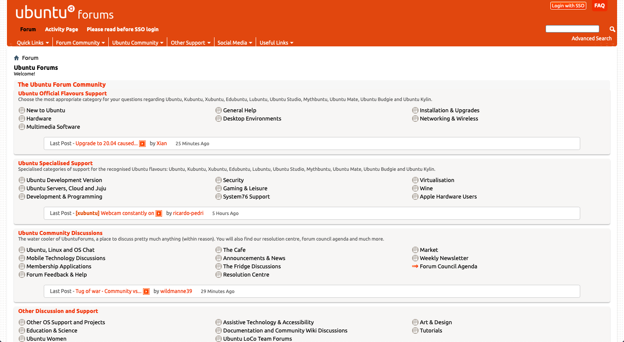Open Membership Applications forum
The height and width of the screenshot is (342, 624).
click(x=59, y=267)
